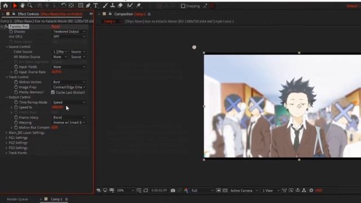Select the Brush tool
This screenshot has width=361, height=203.
(105, 6)
